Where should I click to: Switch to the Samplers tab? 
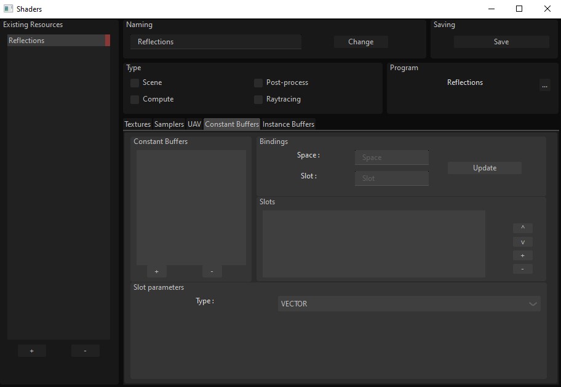point(169,124)
